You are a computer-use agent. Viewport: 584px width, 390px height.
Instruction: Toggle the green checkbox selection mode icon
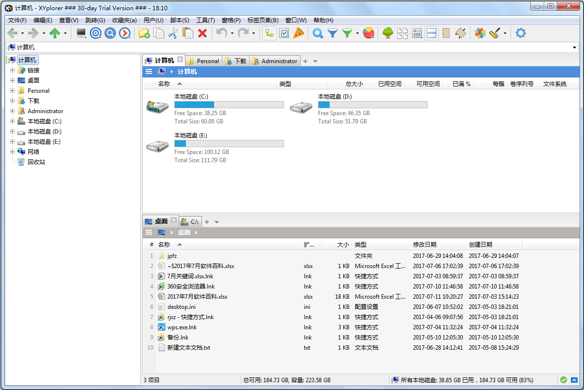[x=284, y=33]
